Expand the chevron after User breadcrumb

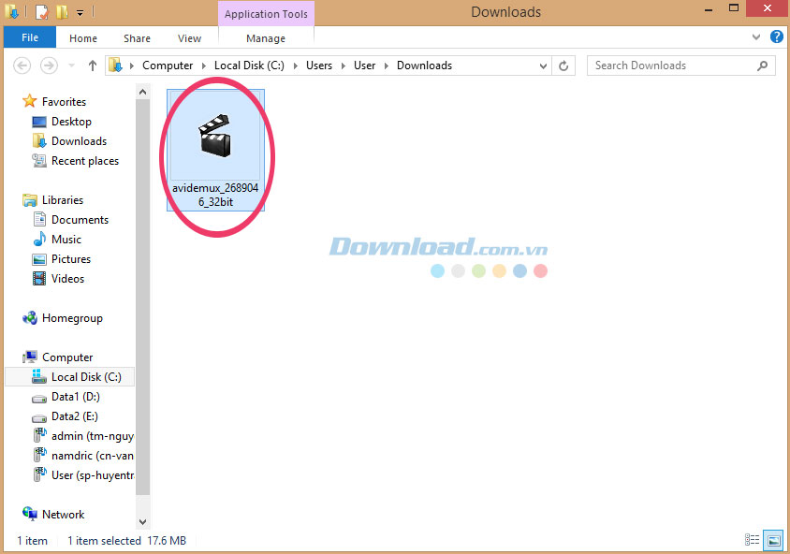pyautogui.click(x=387, y=66)
